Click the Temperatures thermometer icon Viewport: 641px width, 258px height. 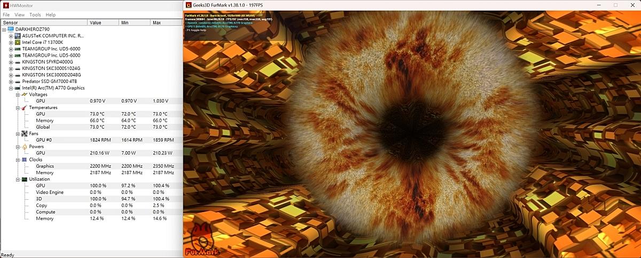24,107
